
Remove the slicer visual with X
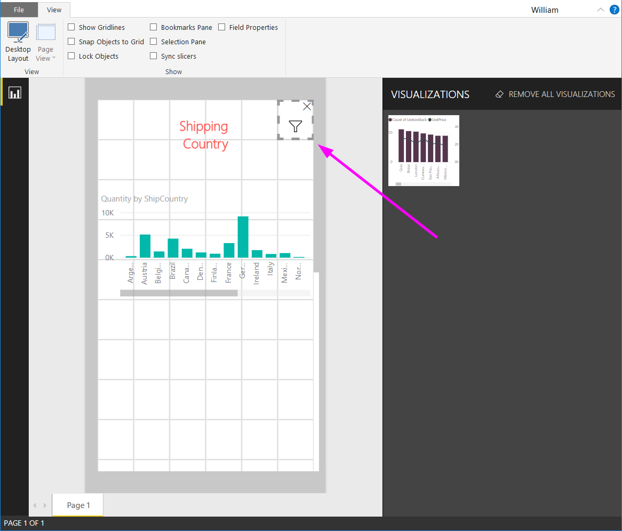click(x=307, y=106)
